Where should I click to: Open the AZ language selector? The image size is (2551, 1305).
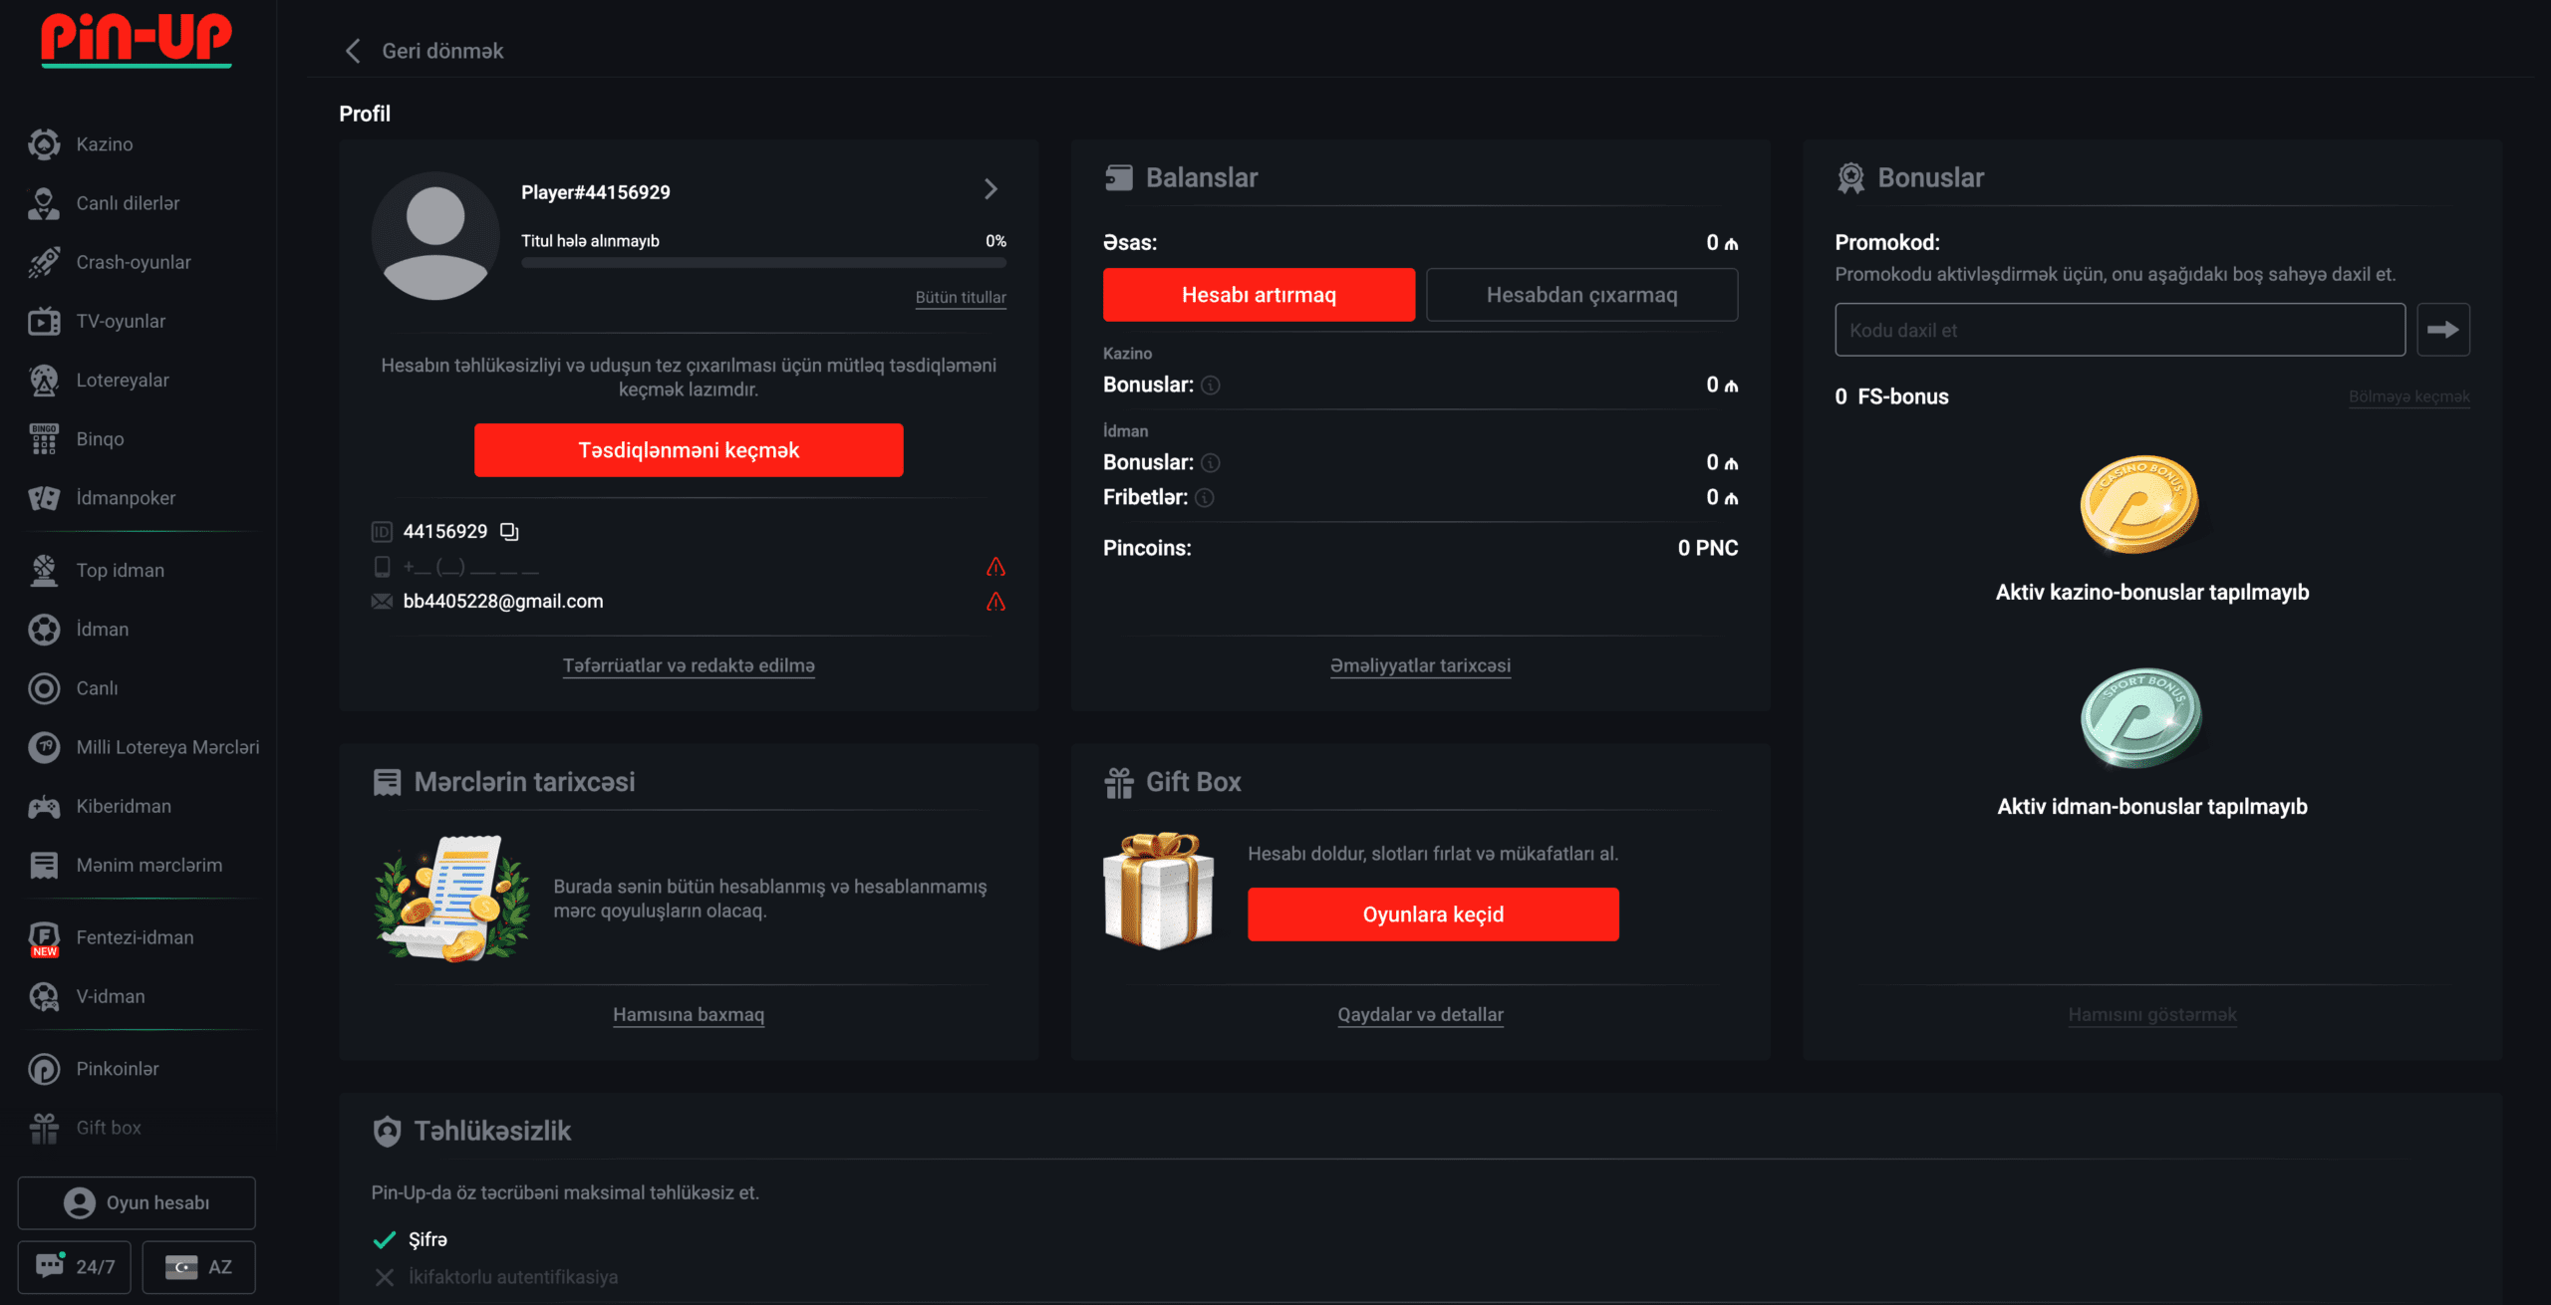tap(198, 1266)
